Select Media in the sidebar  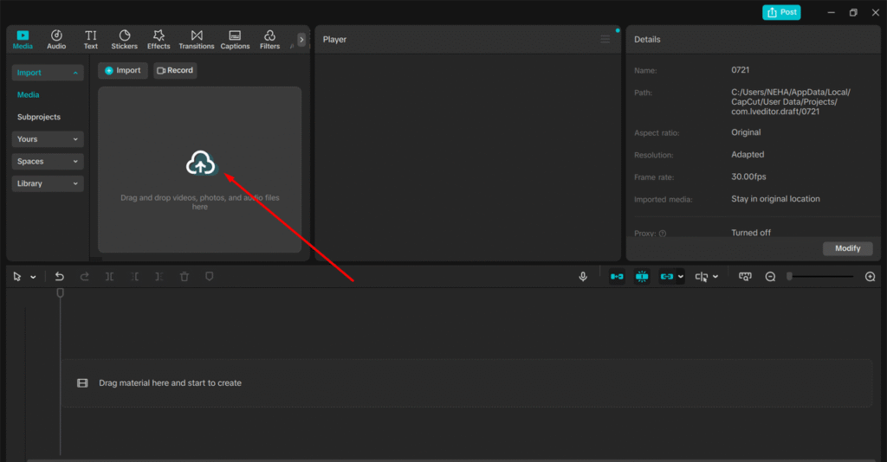(x=29, y=95)
